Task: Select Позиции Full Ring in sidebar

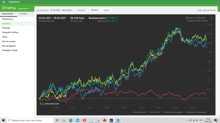Action: [x=10, y=32]
